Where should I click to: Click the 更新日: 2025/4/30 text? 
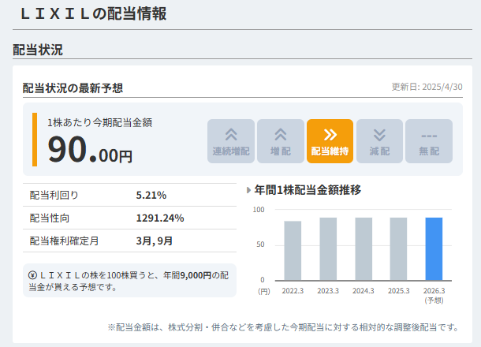(427, 87)
